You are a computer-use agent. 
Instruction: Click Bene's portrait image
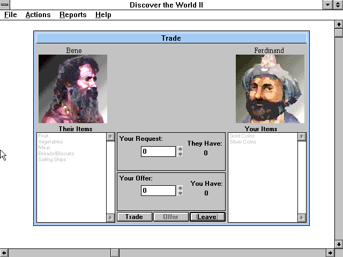coord(72,89)
